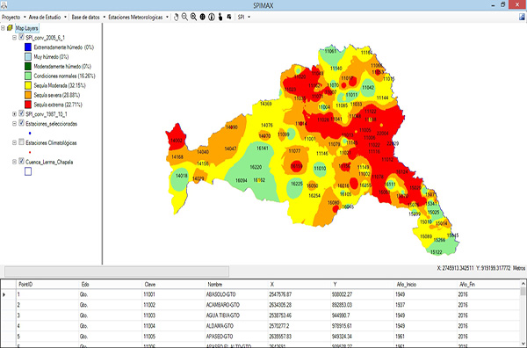Open the SPI dropdown in toolbar
Screen dimensions: 527x348
244,17
